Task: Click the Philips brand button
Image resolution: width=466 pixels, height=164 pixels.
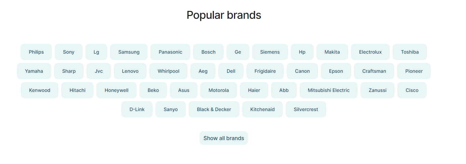Action: [36, 52]
